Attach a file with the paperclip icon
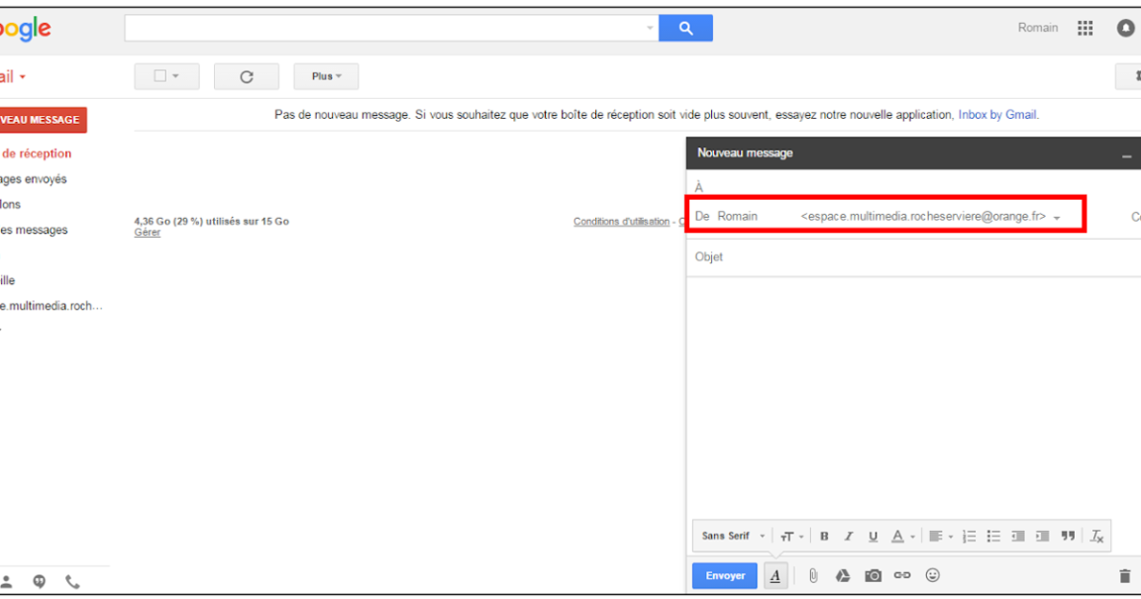 813,575
